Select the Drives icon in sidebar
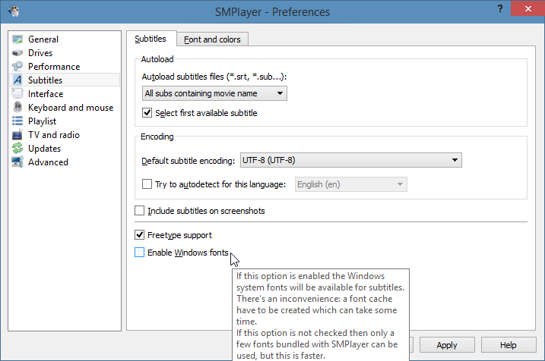This screenshot has height=361, width=545. click(17, 53)
